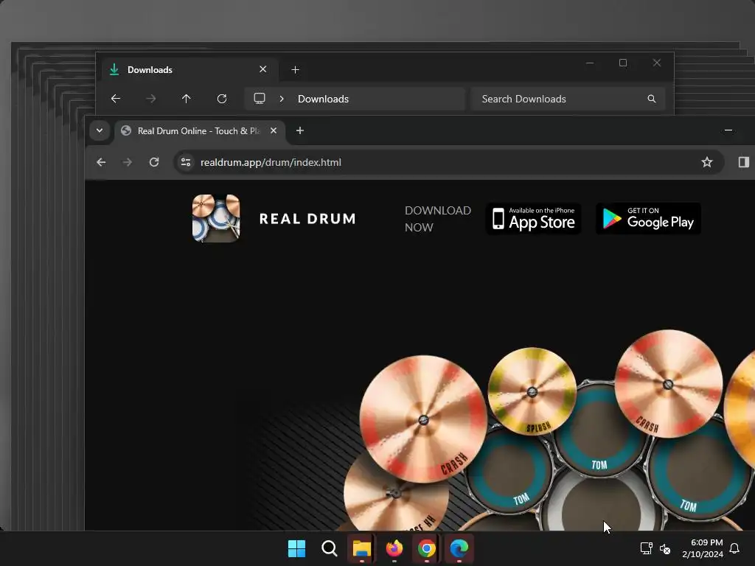Click the Search Downloads field
Viewport: 755px width, 566px height.
[x=568, y=99]
